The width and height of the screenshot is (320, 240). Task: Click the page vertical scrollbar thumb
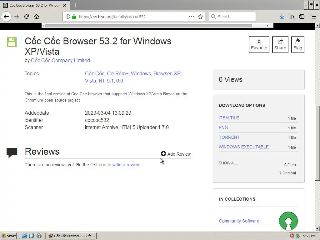(317, 143)
